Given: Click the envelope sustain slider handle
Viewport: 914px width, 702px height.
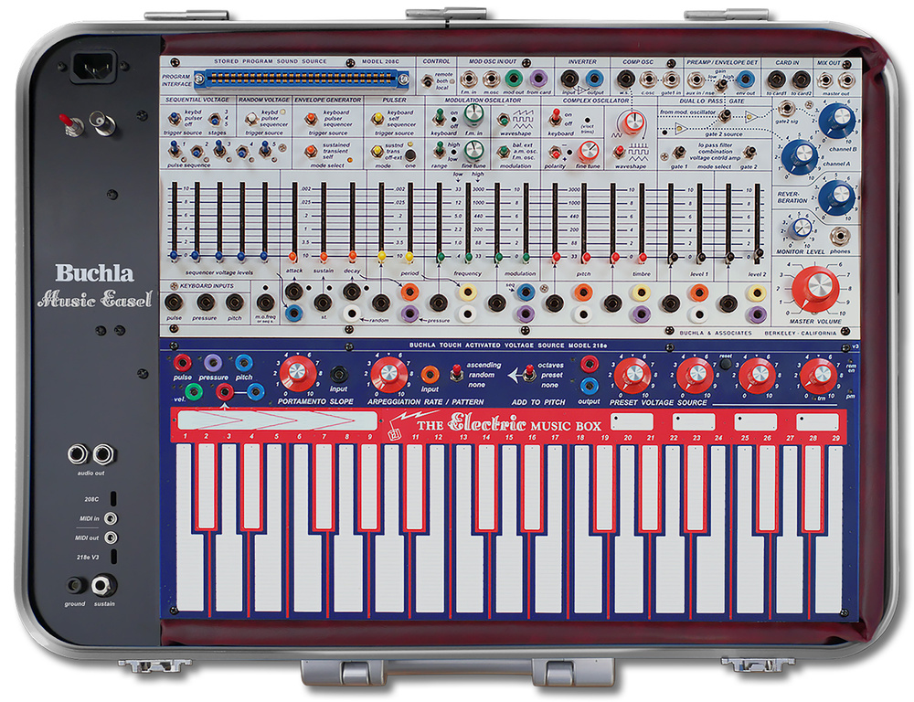Looking at the screenshot, I should tap(324, 256).
